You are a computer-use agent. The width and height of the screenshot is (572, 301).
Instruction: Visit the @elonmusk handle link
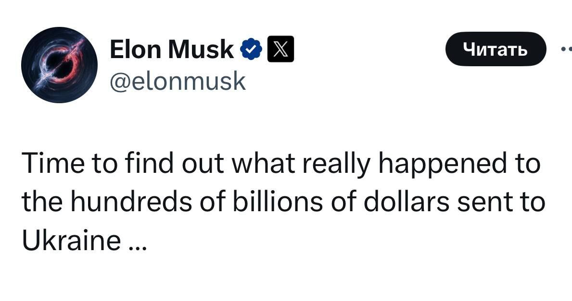(178, 82)
